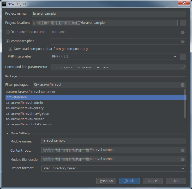Select za-laravel/laravel-gallery package
The width and height of the screenshot is (192, 189).
[95, 108]
